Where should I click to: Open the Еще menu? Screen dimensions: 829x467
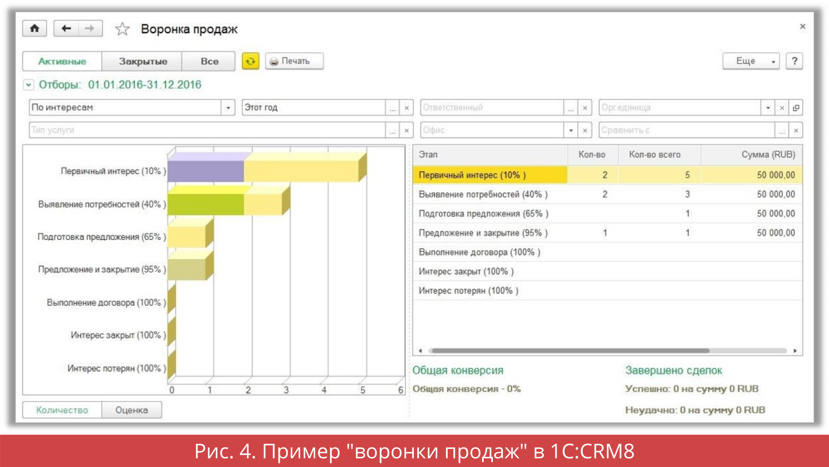[x=751, y=61]
